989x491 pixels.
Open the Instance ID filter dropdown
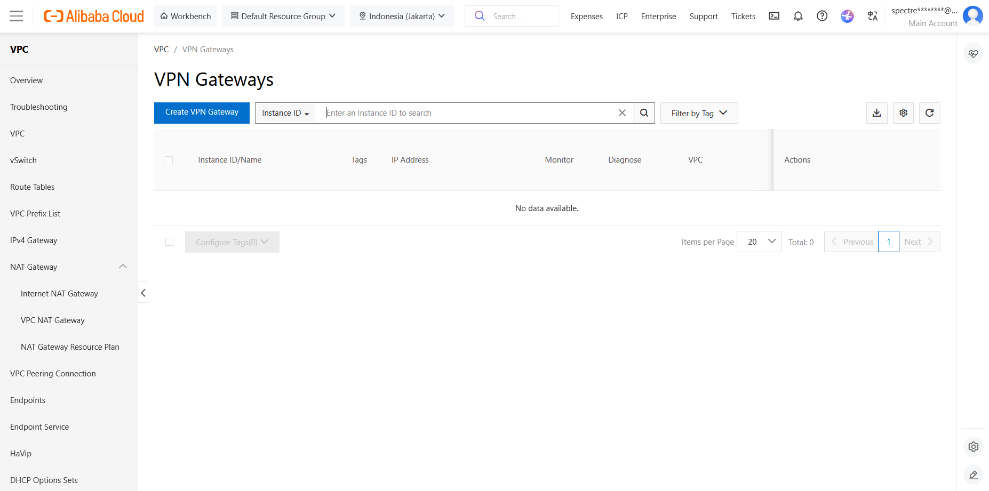(285, 113)
